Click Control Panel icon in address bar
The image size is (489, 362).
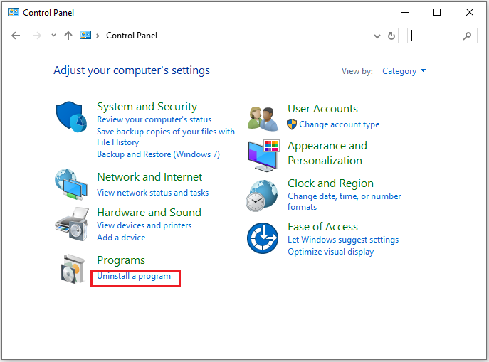tap(85, 35)
